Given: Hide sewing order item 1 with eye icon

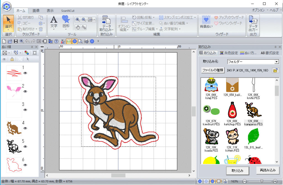Looking at the screenshot, I should pyautogui.click(x=25, y=73).
